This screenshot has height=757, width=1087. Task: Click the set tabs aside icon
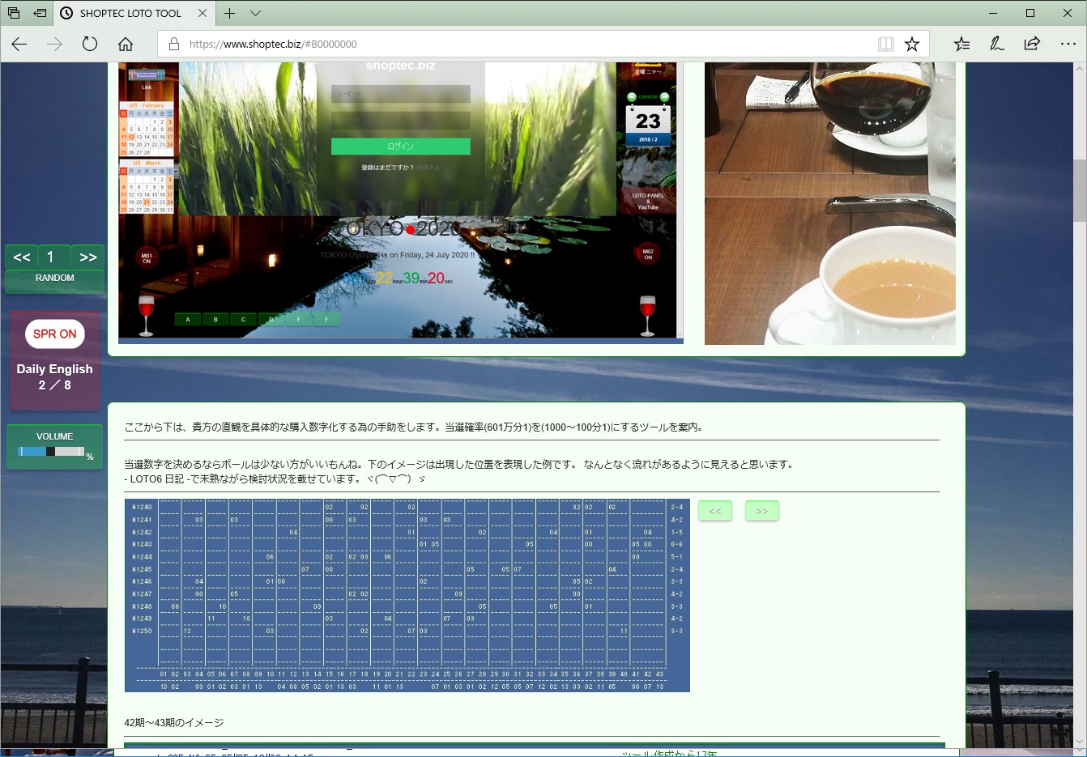pyautogui.click(x=40, y=13)
